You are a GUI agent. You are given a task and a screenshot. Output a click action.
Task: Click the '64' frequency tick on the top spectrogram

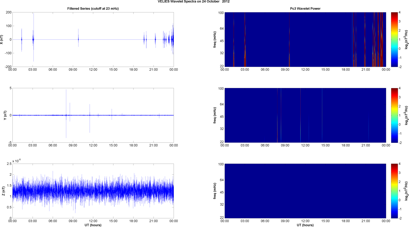(x=222, y=29)
